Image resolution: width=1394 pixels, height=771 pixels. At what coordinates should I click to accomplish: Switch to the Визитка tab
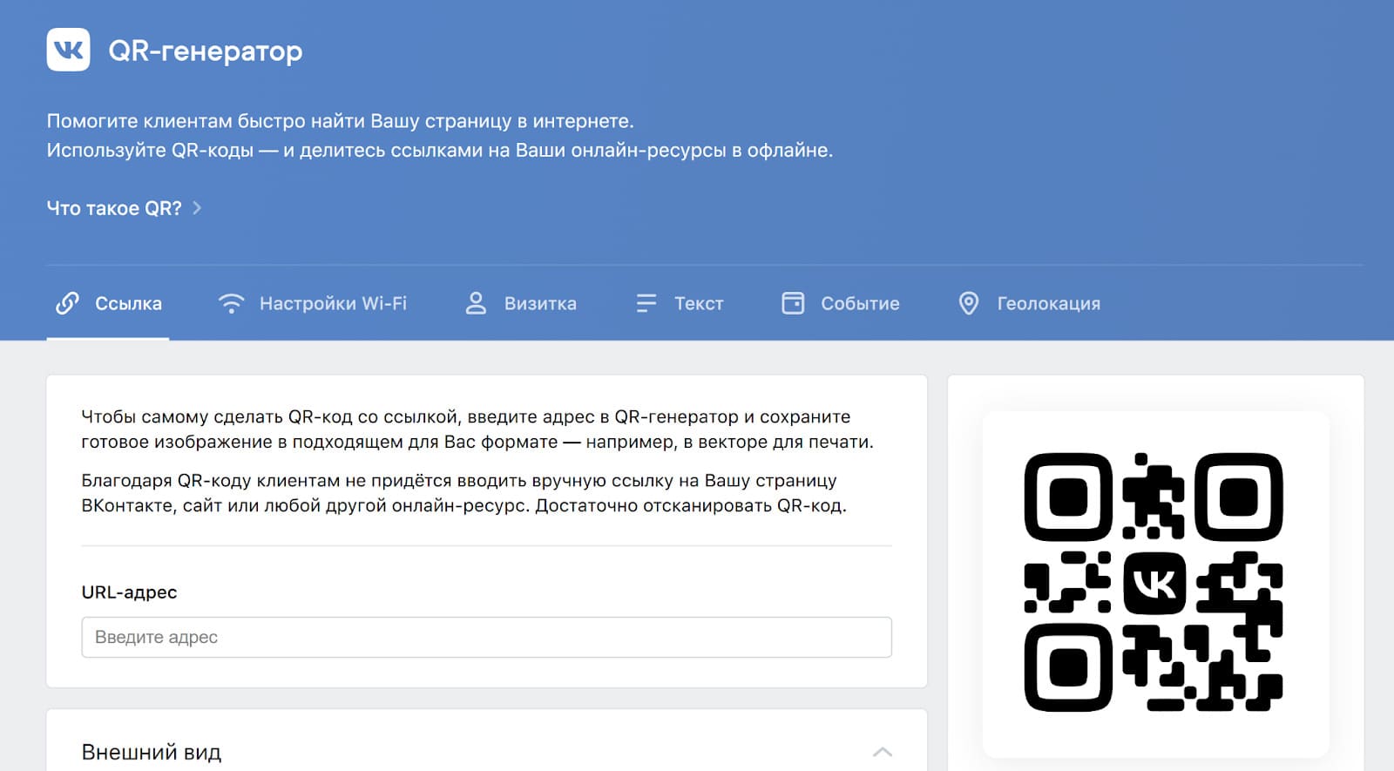540,303
